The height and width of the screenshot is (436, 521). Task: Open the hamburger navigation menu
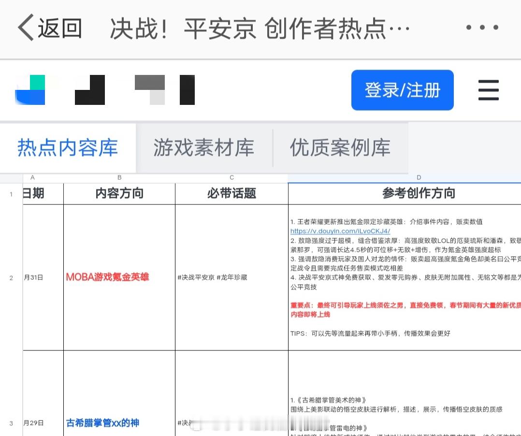(489, 90)
